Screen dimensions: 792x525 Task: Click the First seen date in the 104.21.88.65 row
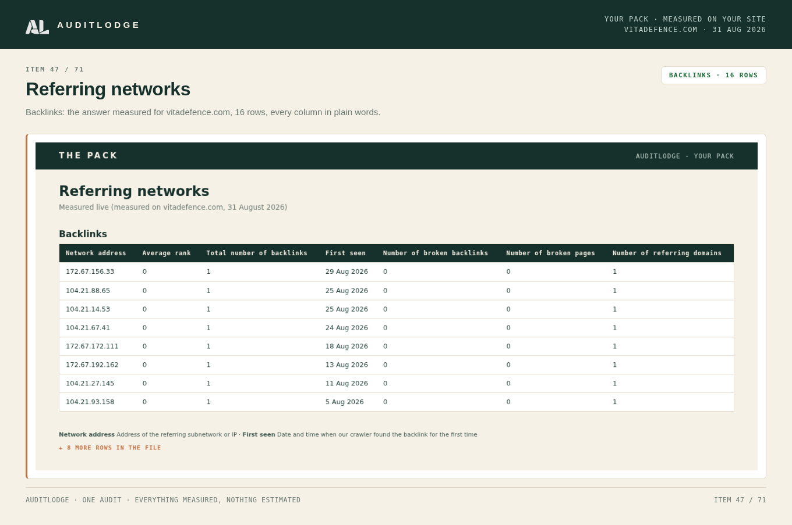346,291
